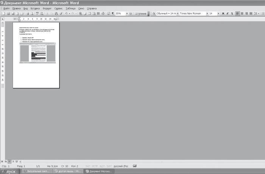Save the document via toolbar icon
The height and width of the screenshot is (174, 265).
pos(12,13)
